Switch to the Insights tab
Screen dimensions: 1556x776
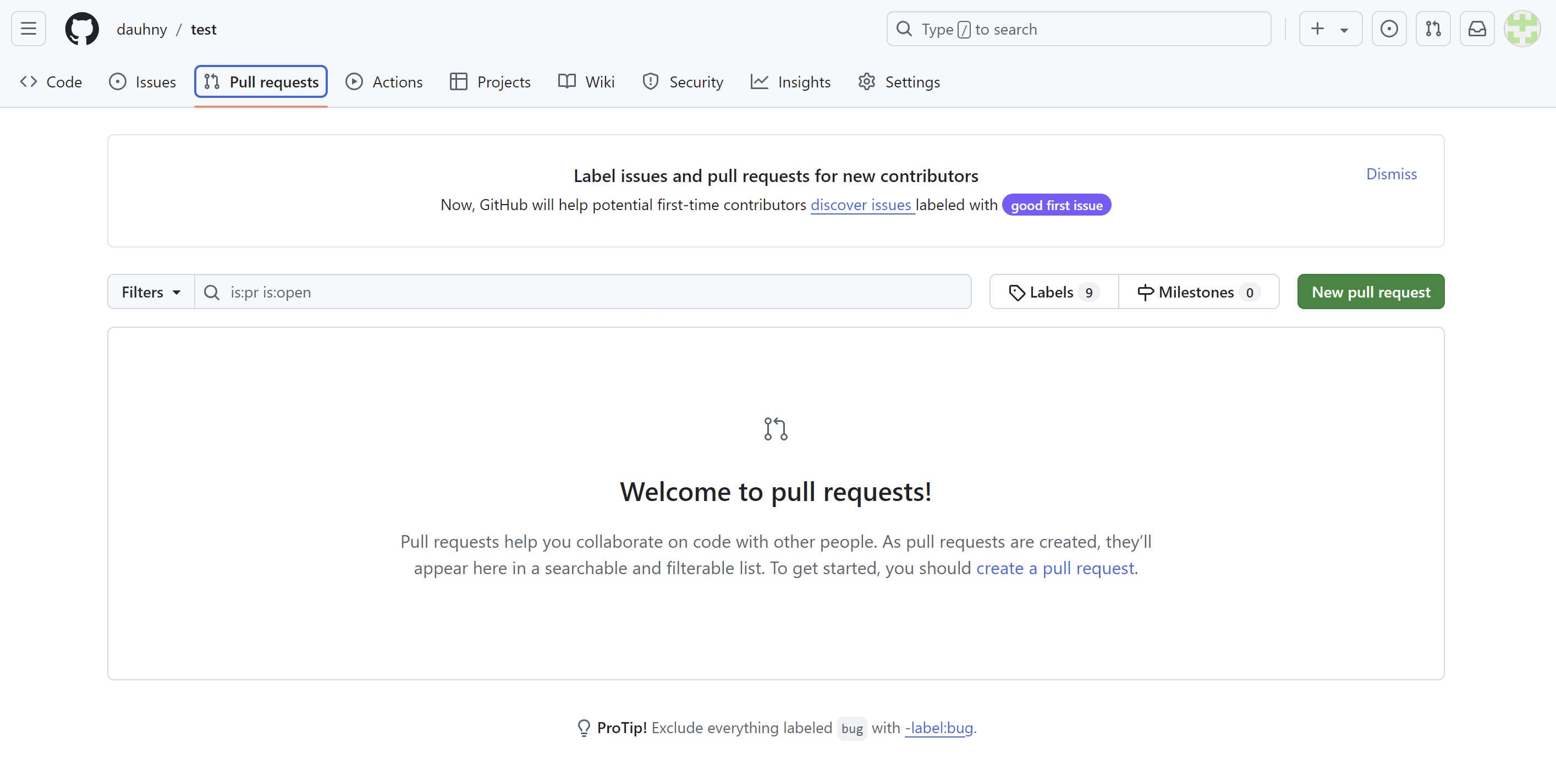click(791, 81)
